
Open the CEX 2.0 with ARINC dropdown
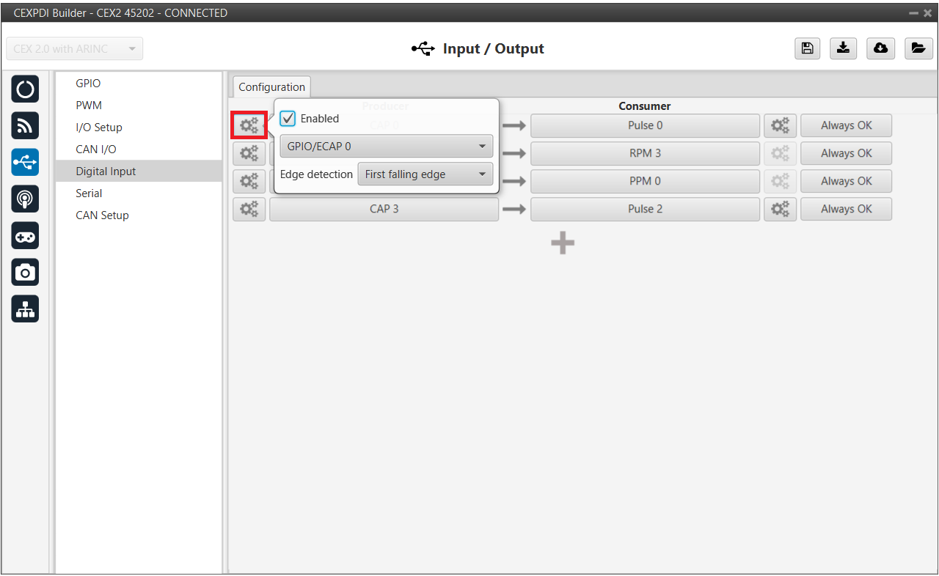75,49
